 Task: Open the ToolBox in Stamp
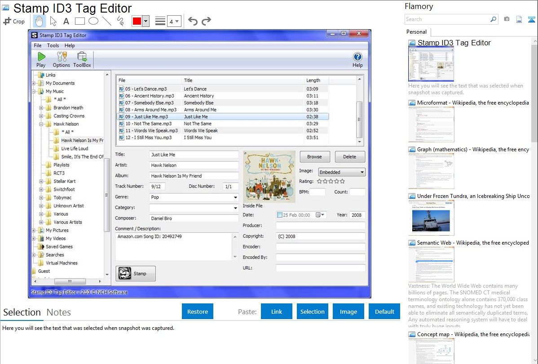tap(82, 60)
